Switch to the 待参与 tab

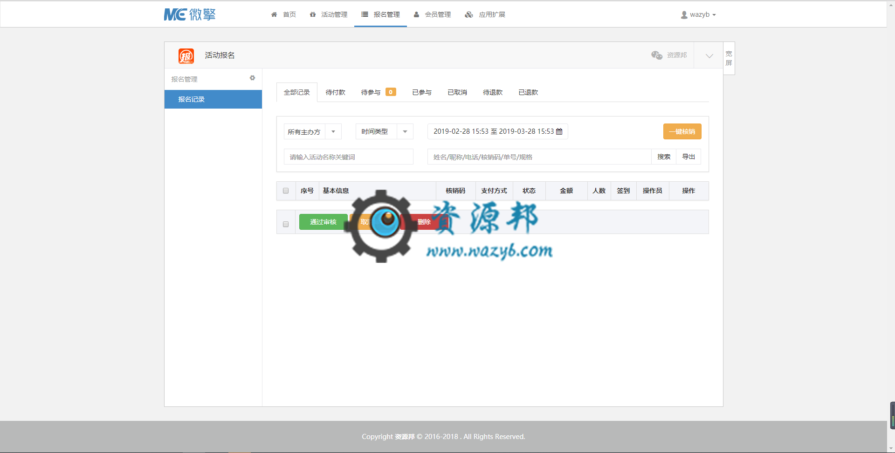click(378, 92)
